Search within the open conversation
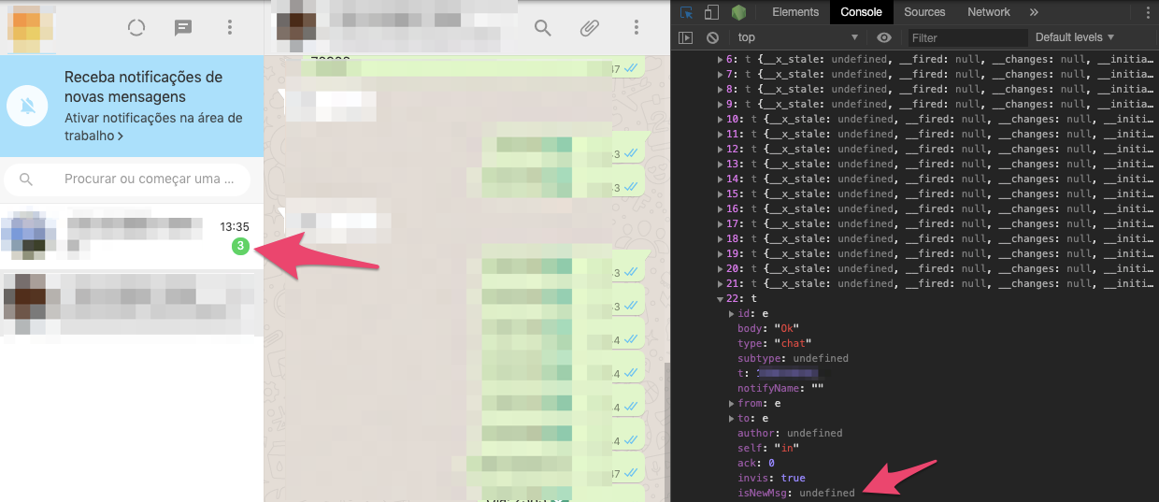The image size is (1159, 502). (542, 28)
